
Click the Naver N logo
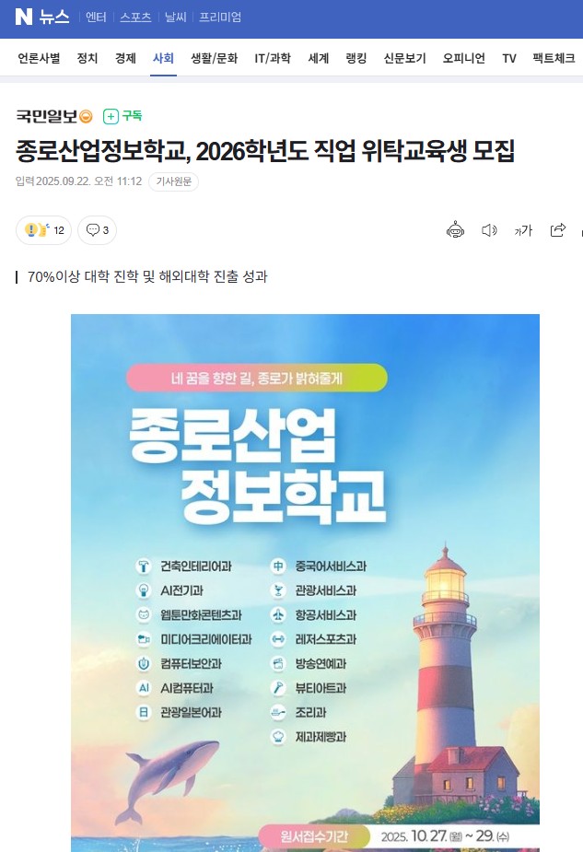click(x=24, y=17)
